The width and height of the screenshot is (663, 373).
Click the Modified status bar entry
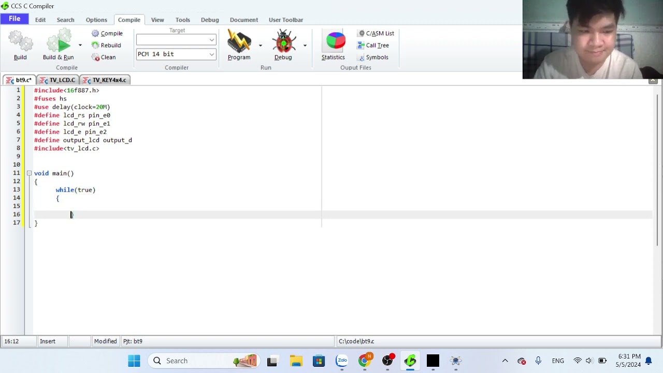pos(105,341)
